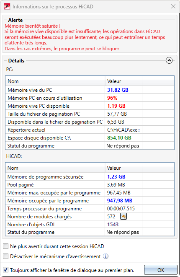This screenshot has width=180, height=277.
Task: Collapse the Détails section with the chevron
Action: tap(169, 60)
